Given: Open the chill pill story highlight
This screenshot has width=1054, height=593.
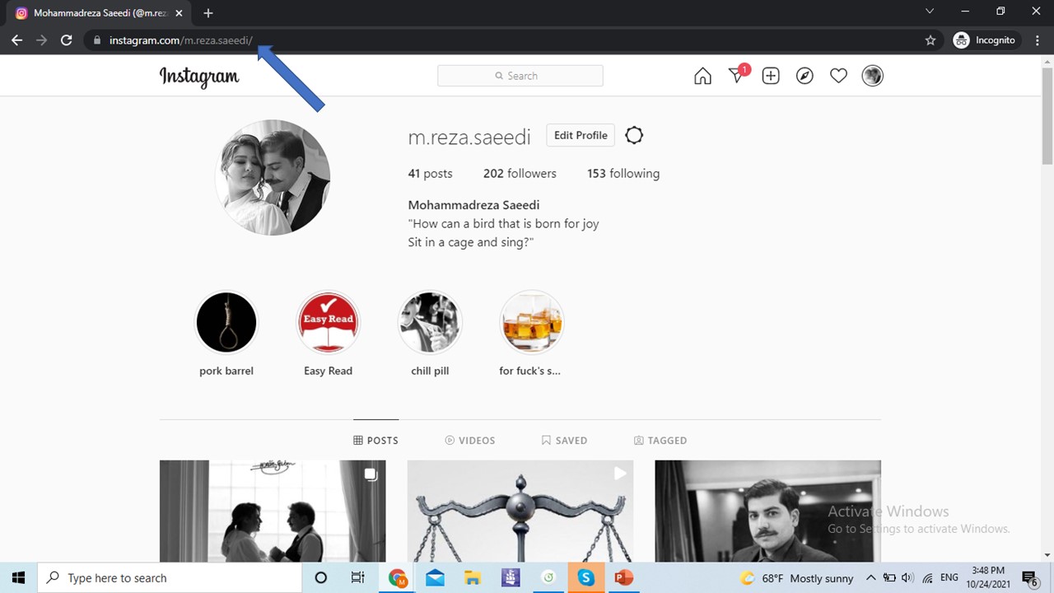Looking at the screenshot, I should (430, 321).
